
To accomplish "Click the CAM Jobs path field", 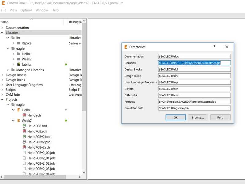I will pos(194,95).
